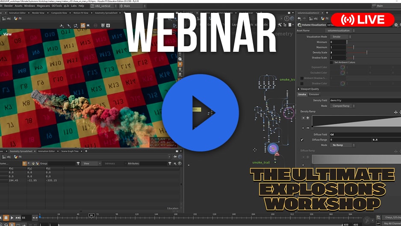Play the timeline forward
This screenshot has width=401, height=226.
point(12,218)
